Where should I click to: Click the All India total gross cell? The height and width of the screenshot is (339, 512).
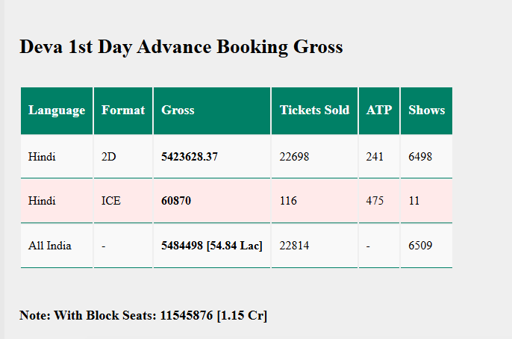[212, 246]
